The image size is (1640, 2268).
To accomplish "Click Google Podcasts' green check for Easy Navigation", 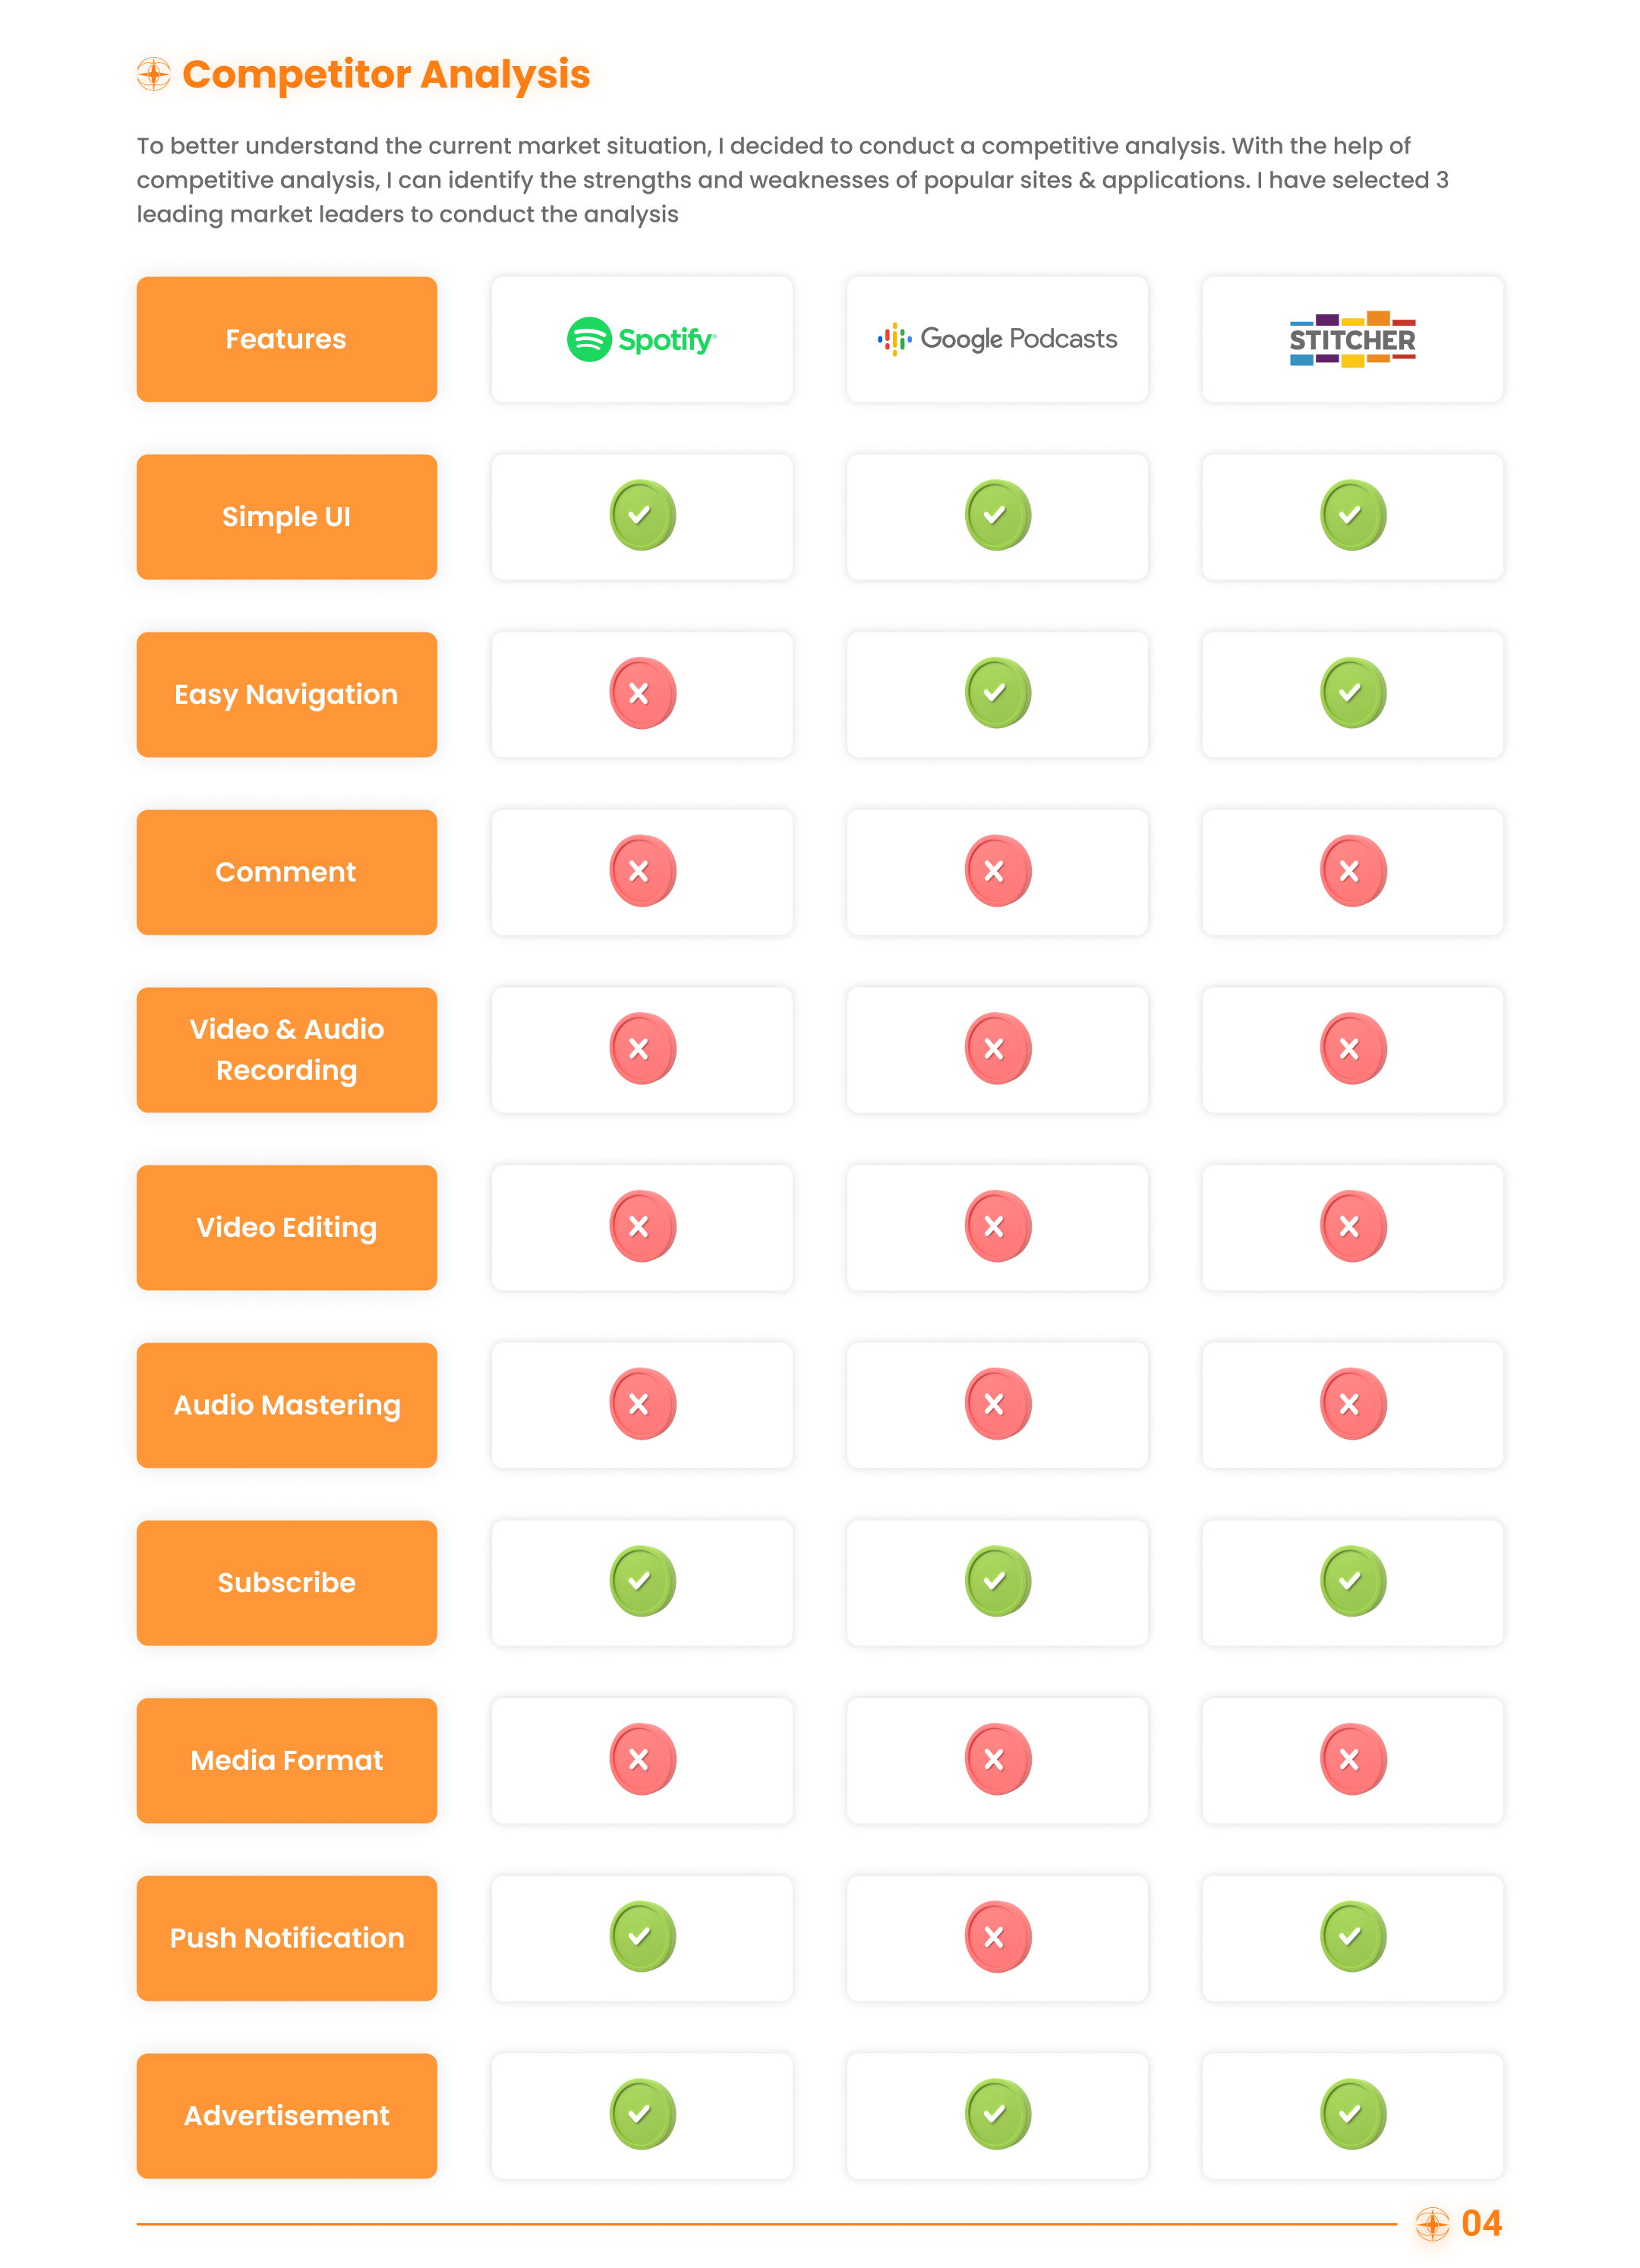I will click(997, 693).
